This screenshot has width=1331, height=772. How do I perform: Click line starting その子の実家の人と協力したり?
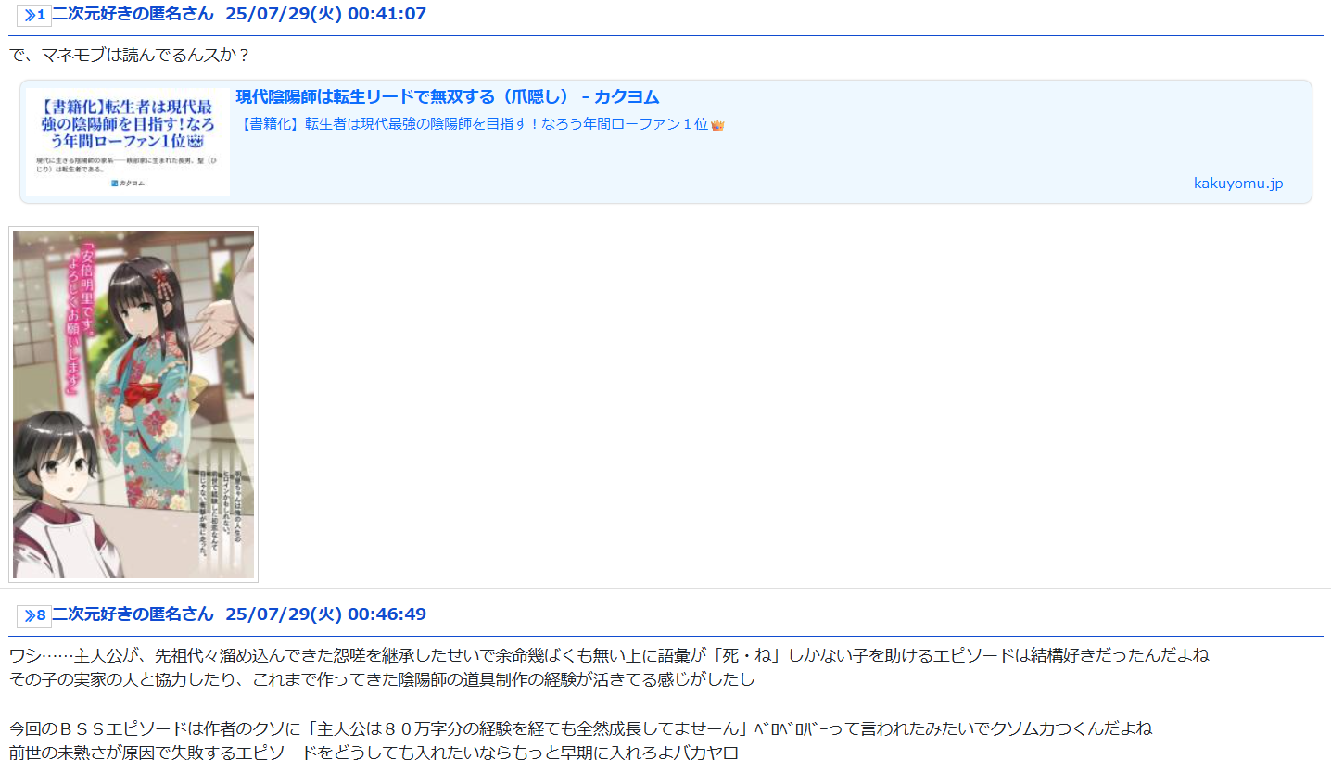382,679
